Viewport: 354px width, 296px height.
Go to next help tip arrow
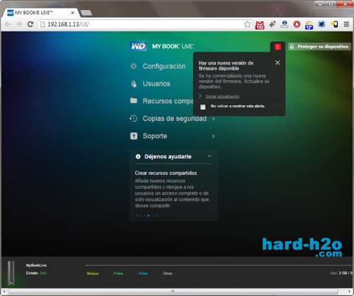pos(156,215)
